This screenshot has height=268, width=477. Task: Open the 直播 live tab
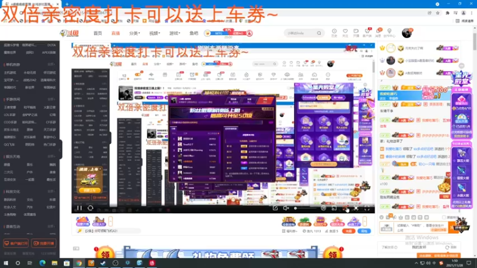(x=116, y=33)
